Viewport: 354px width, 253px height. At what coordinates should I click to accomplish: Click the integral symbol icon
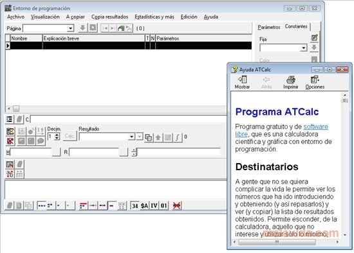tap(178, 137)
